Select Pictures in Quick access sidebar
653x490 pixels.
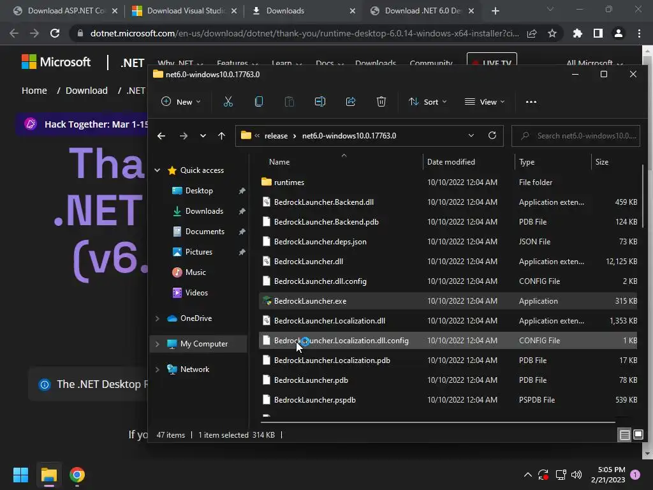point(199,251)
